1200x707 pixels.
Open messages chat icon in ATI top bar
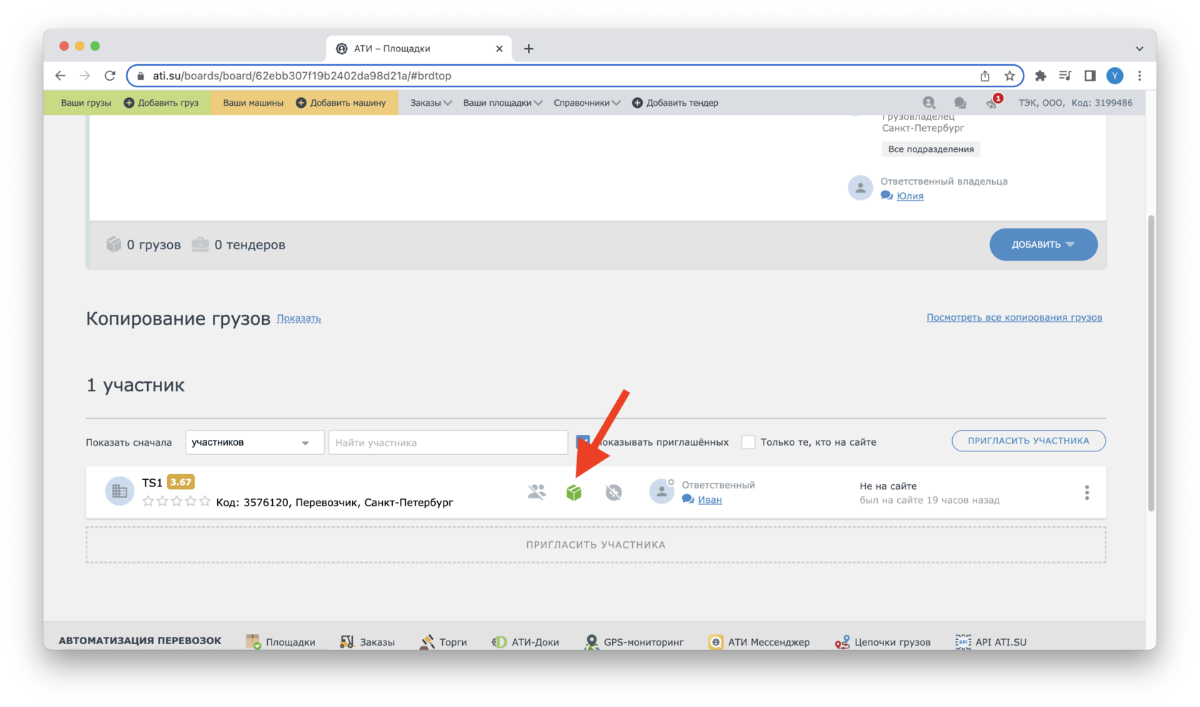tap(960, 103)
